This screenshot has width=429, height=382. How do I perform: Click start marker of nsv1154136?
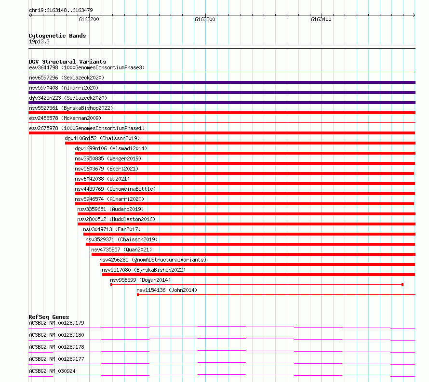(x=138, y=295)
